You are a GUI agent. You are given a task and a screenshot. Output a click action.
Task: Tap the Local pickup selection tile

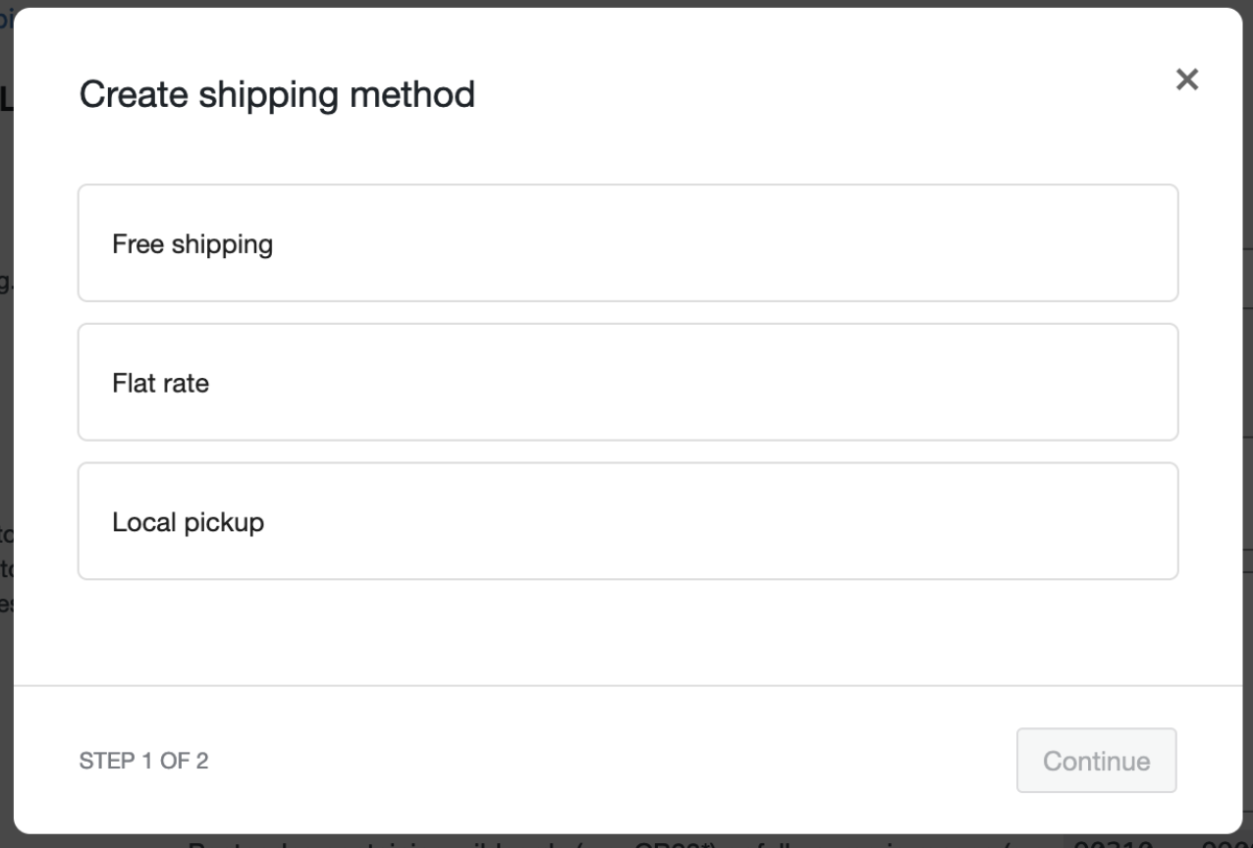pyautogui.click(x=626, y=521)
